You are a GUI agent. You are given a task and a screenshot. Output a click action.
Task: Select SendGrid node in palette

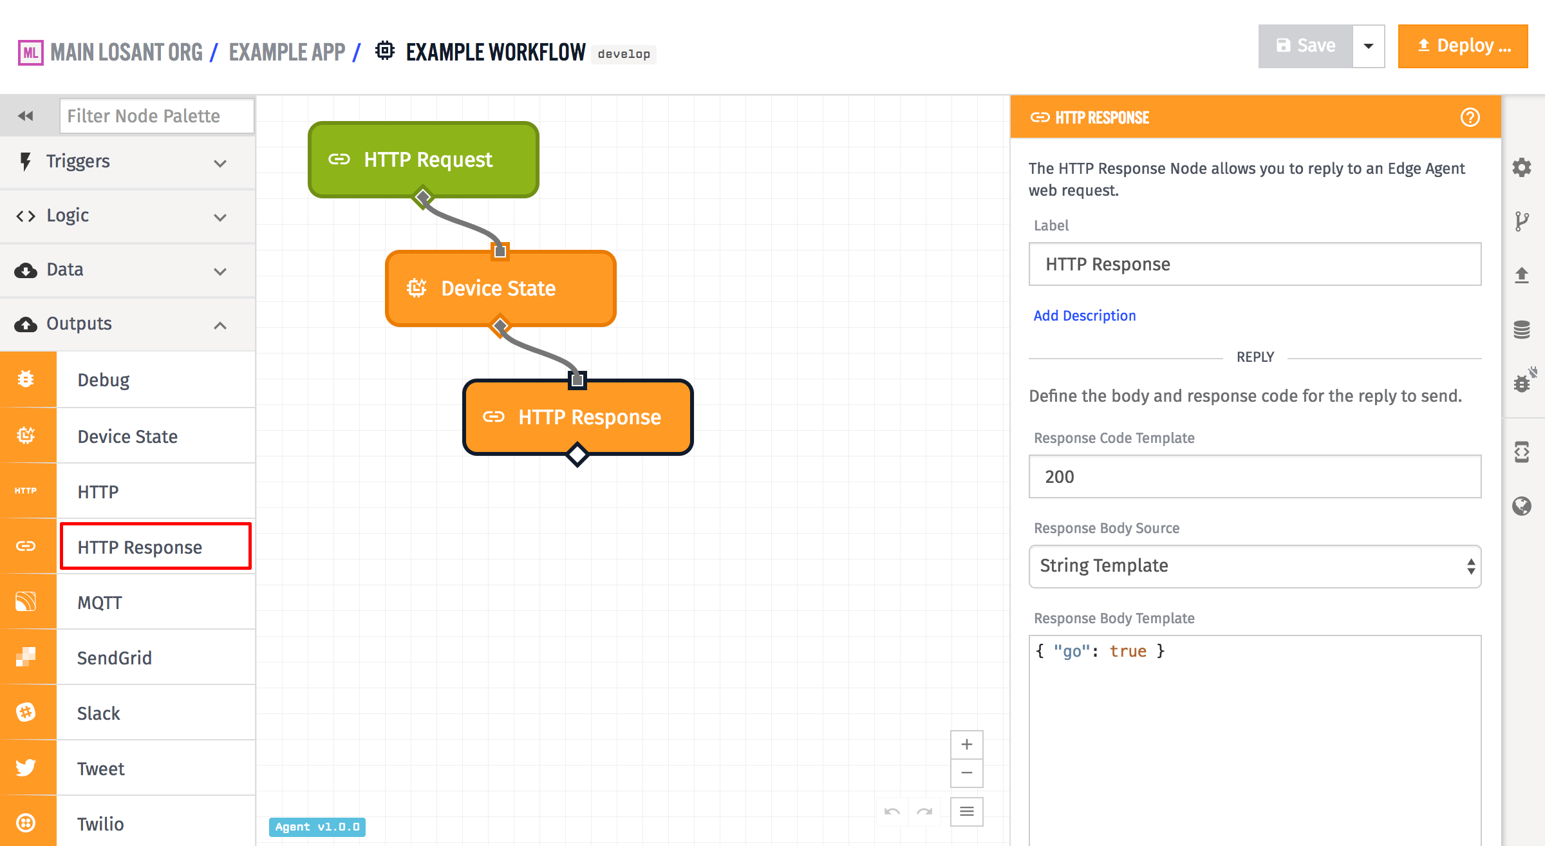(128, 657)
